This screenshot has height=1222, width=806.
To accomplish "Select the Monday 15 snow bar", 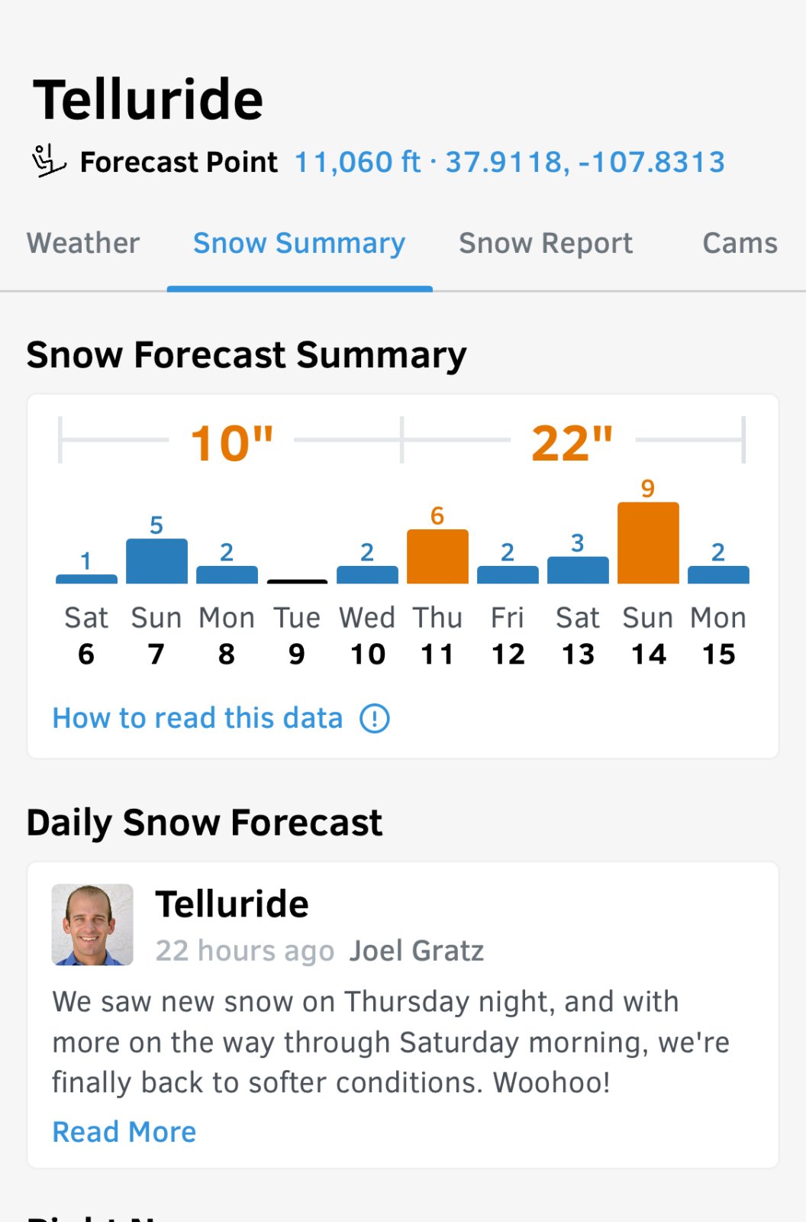I will [x=718, y=574].
